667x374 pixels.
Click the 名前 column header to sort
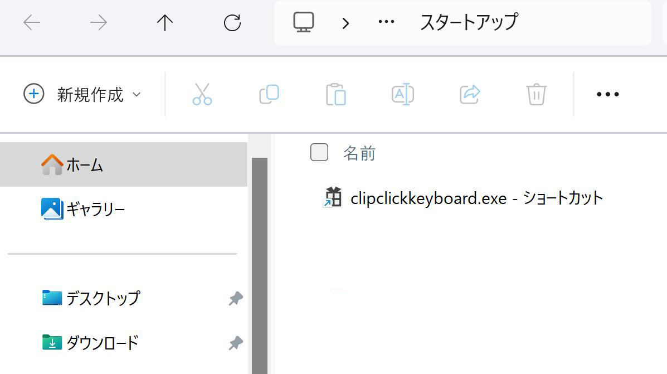click(359, 153)
